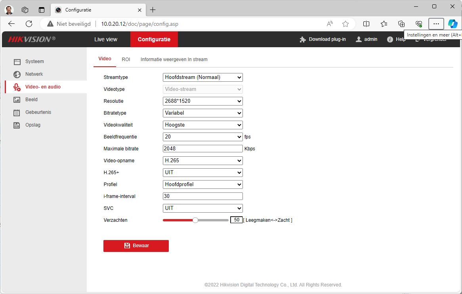
Task: Click the Maximale bitrate input field
Action: (x=202, y=149)
